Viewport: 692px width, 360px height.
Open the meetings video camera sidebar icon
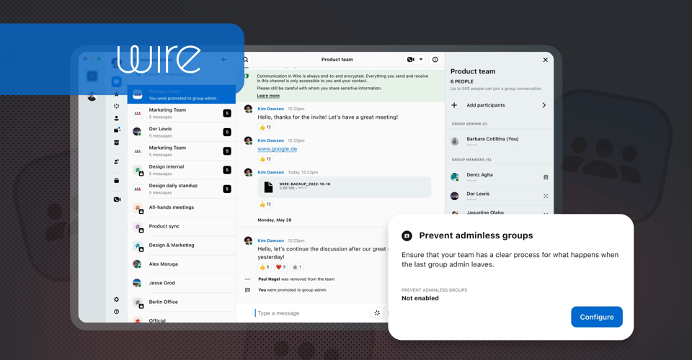pyautogui.click(x=117, y=199)
